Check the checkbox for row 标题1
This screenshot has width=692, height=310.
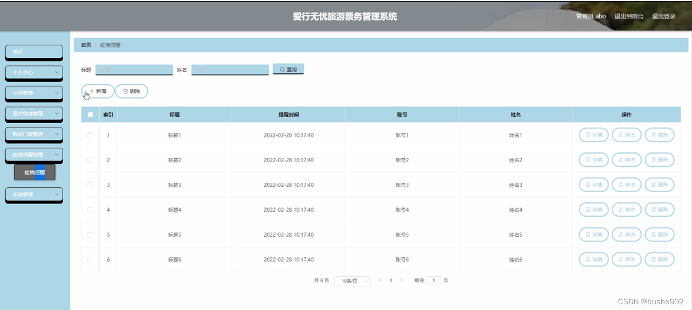[90, 135]
